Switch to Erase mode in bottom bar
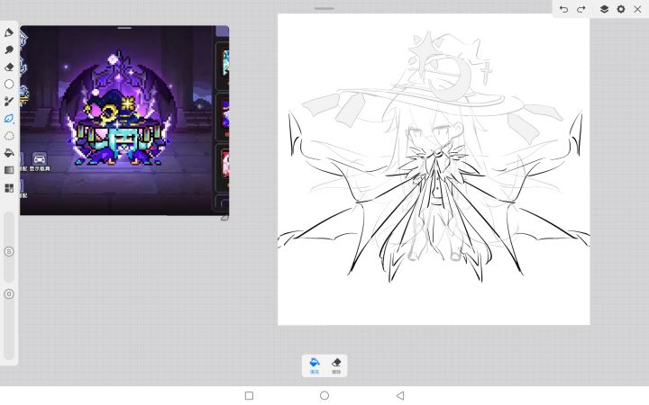Screen dimensions: 649x405 336,364
